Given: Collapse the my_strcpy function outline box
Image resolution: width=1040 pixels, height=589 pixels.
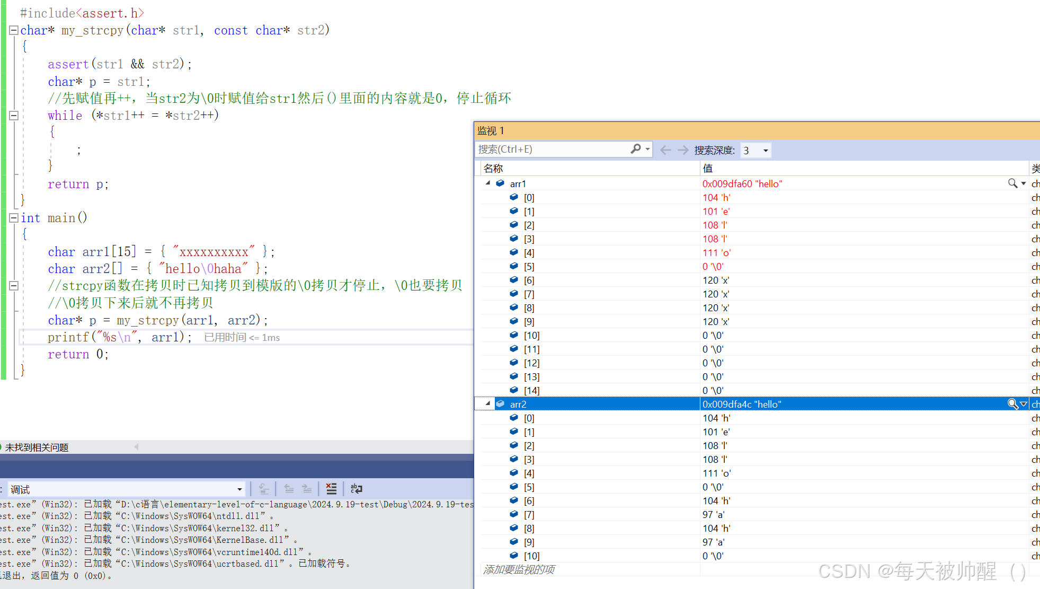Looking at the screenshot, I should click(x=14, y=30).
